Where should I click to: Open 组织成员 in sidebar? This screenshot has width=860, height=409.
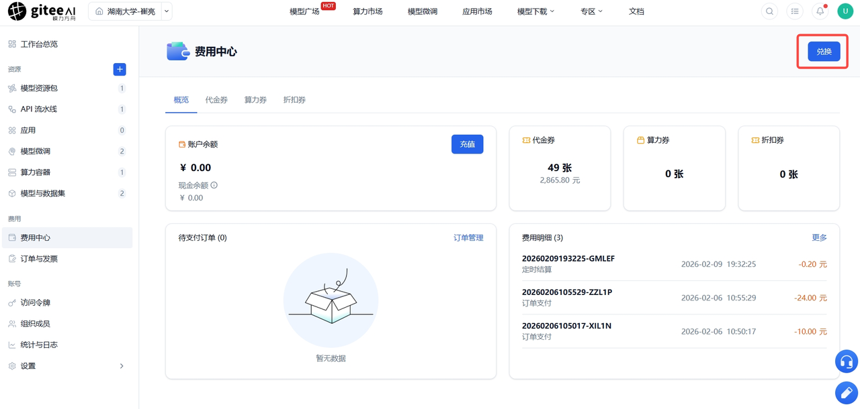coord(67,324)
